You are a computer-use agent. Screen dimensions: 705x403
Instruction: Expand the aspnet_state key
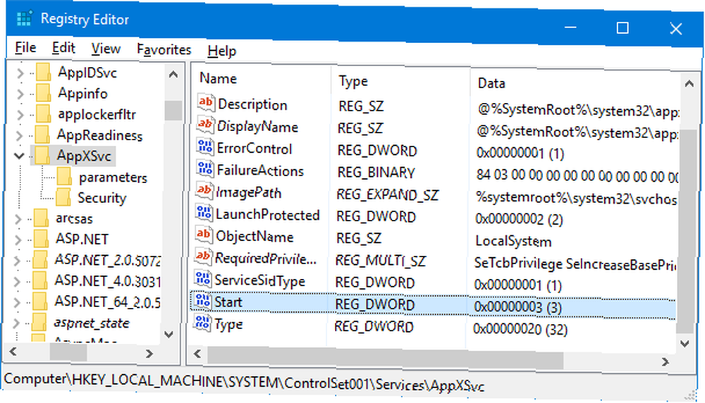pos(17,323)
